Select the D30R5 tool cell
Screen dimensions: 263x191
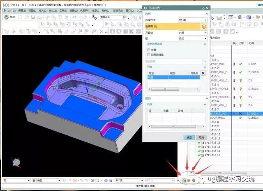(252, 64)
